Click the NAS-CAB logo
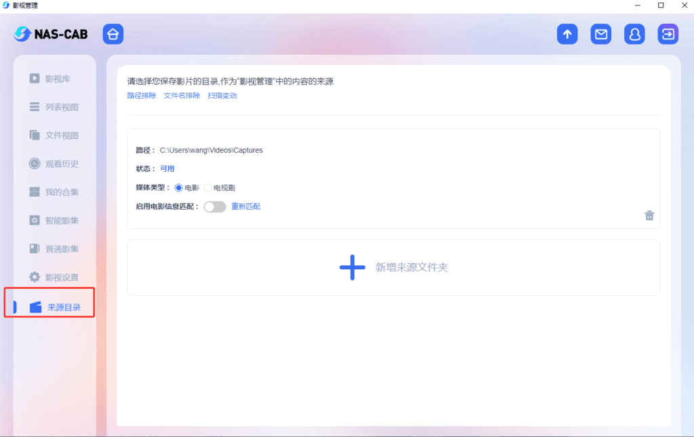The width and height of the screenshot is (694, 437). [x=51, y=34]
